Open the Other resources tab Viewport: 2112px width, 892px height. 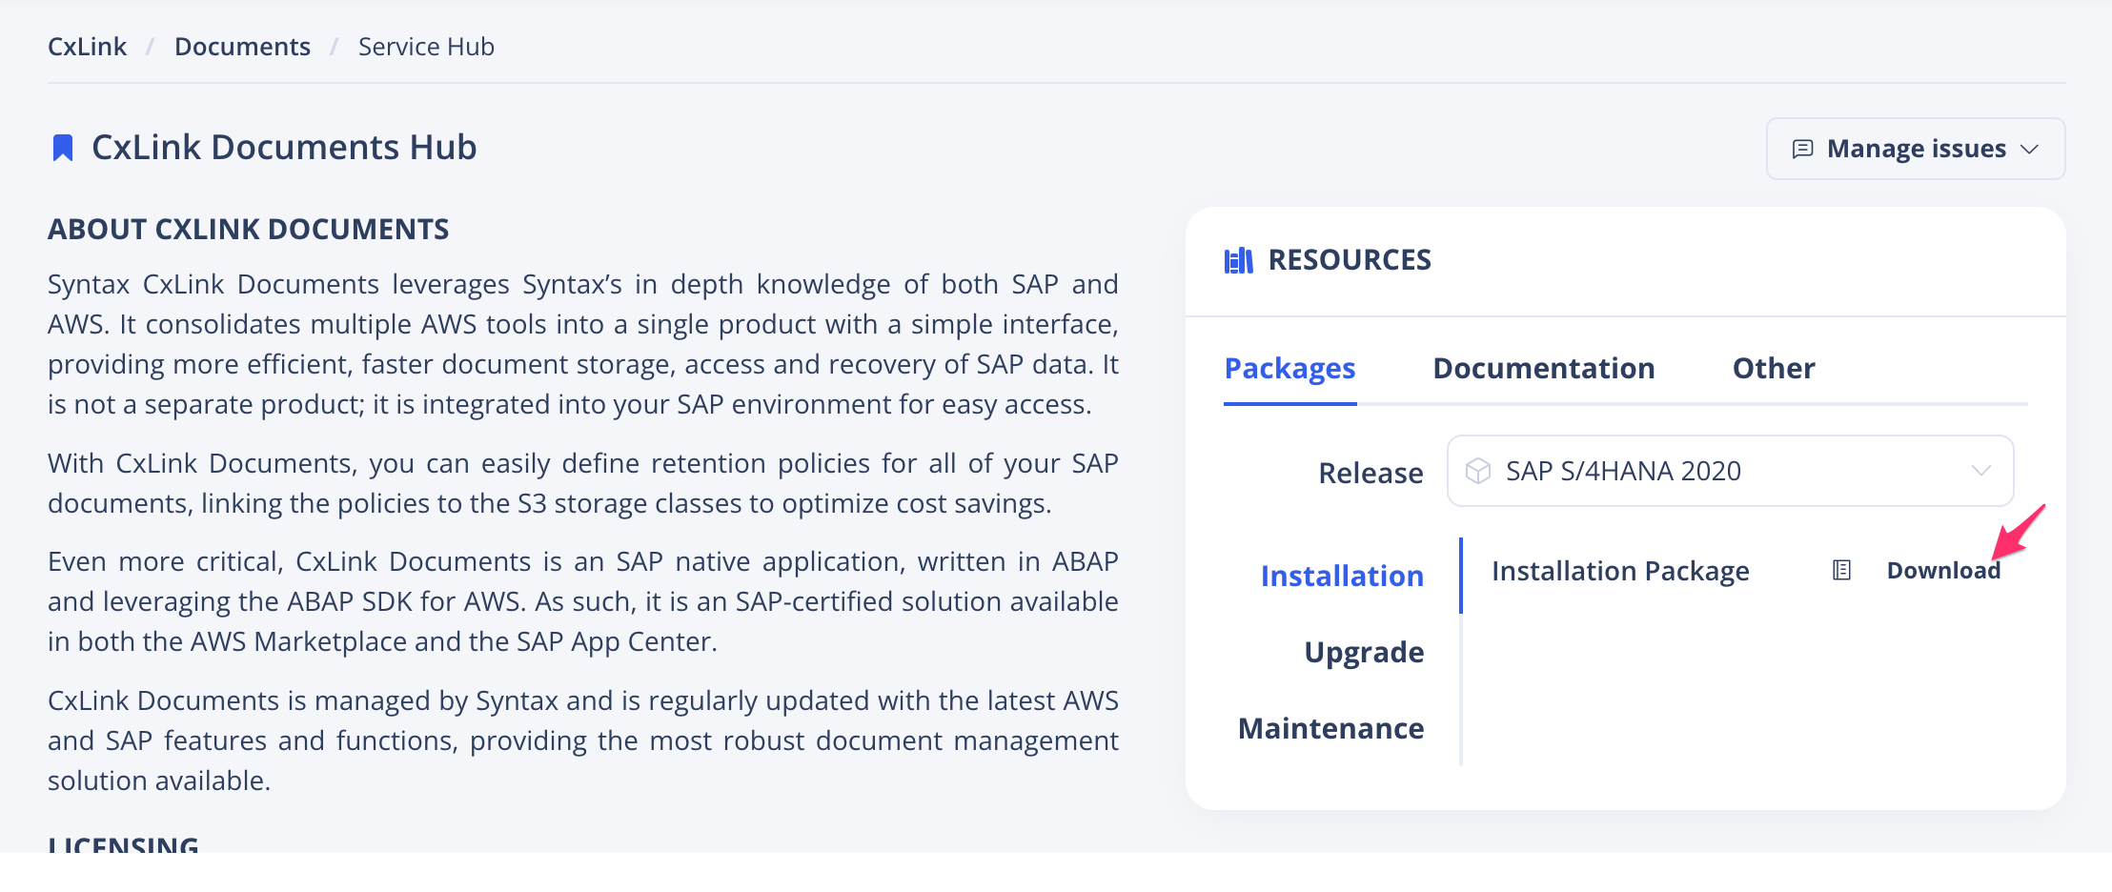pos(1774,368)
